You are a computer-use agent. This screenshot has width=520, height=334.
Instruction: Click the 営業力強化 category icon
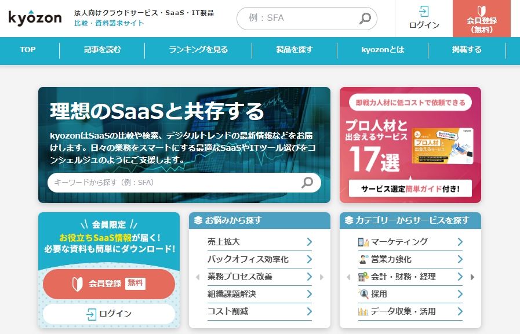[x=363, y=259]
